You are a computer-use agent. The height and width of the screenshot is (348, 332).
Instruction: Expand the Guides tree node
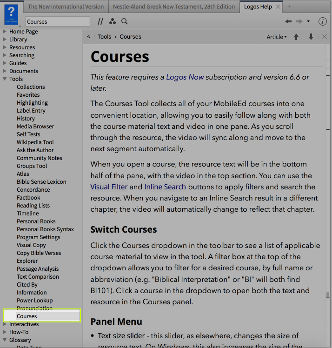[5, 63]
